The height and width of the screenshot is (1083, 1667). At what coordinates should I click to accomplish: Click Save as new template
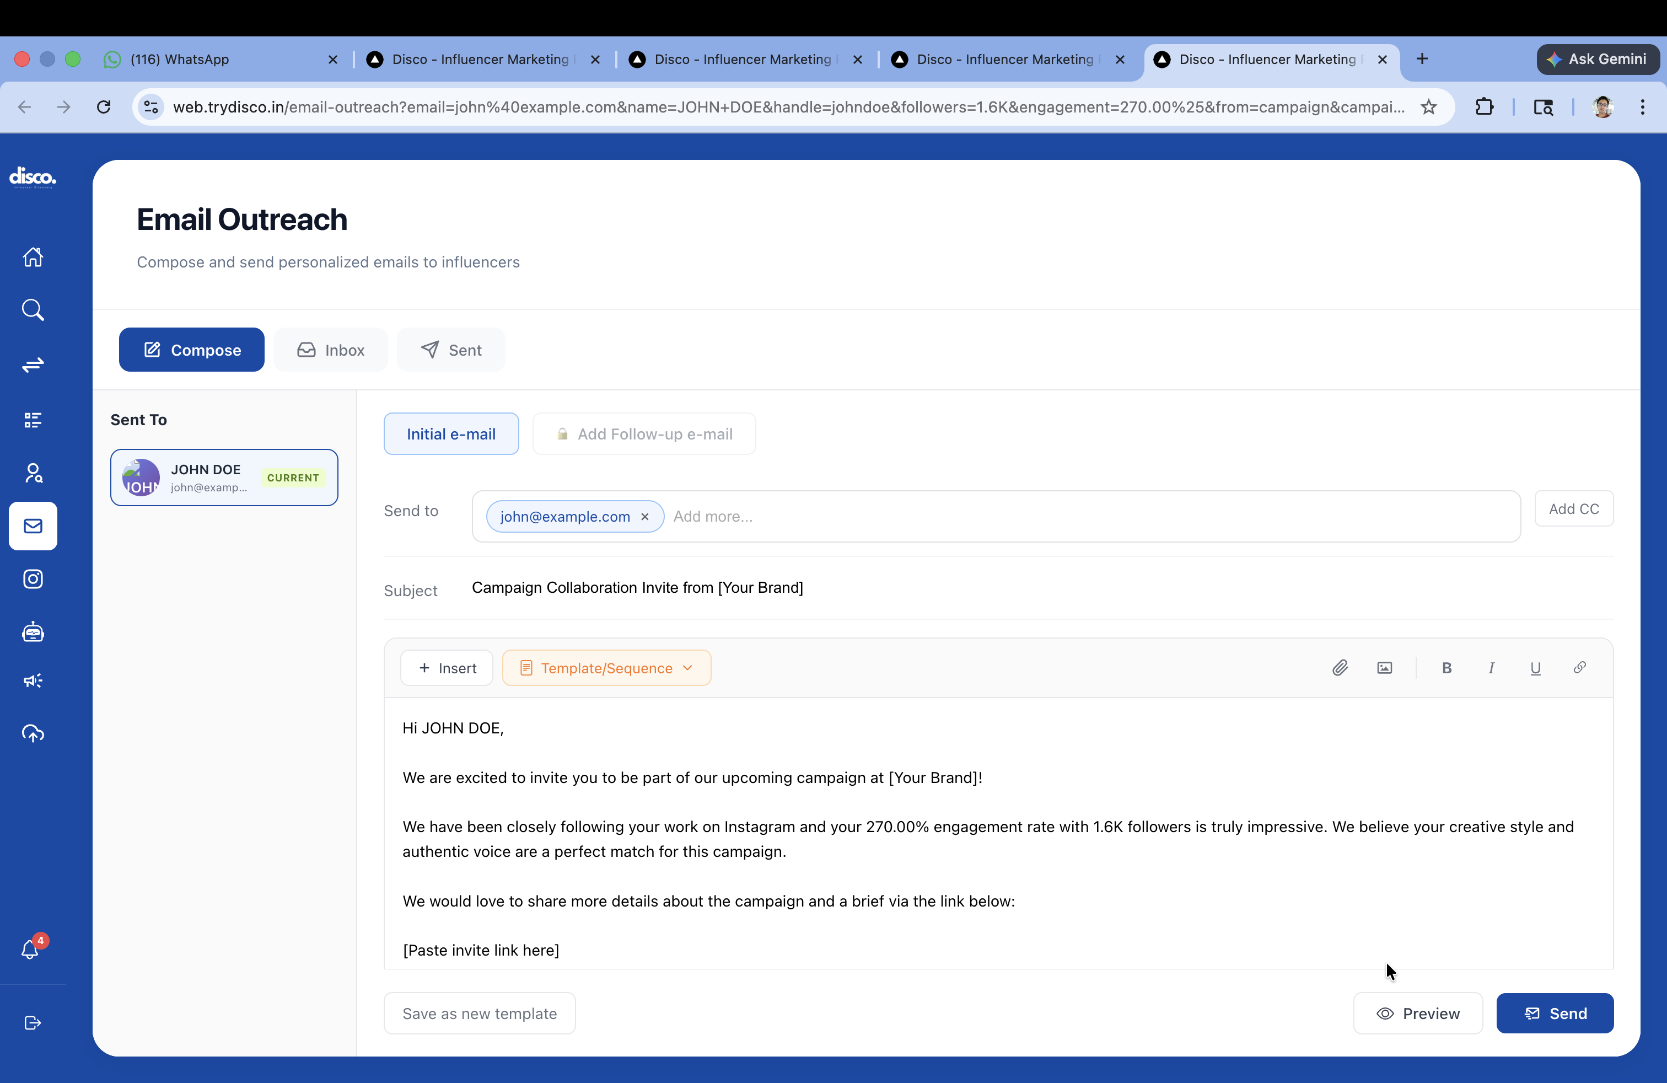click(x=479, y=1013)
